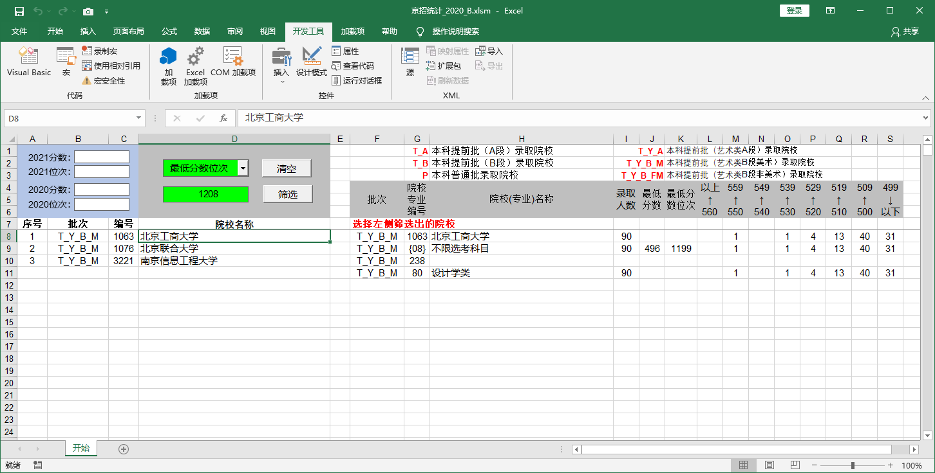Switch to the 加载项 ribbon tab
The width and height of the screenshot is (935, 473).
tap(352, 31)
